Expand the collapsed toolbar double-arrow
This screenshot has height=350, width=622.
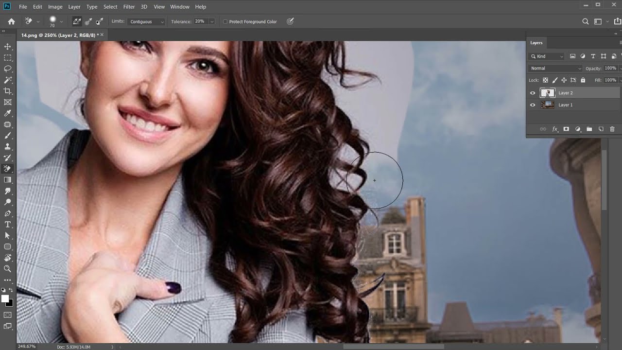coord(4,31)
